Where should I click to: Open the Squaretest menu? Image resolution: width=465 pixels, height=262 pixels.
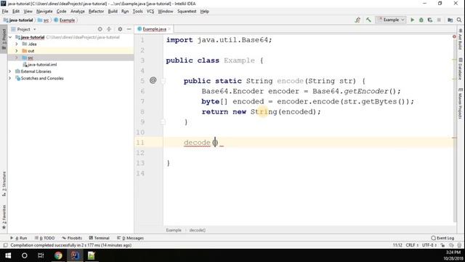(x=187, y=12)
